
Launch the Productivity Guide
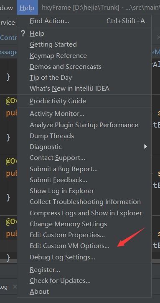pos(58,101)
